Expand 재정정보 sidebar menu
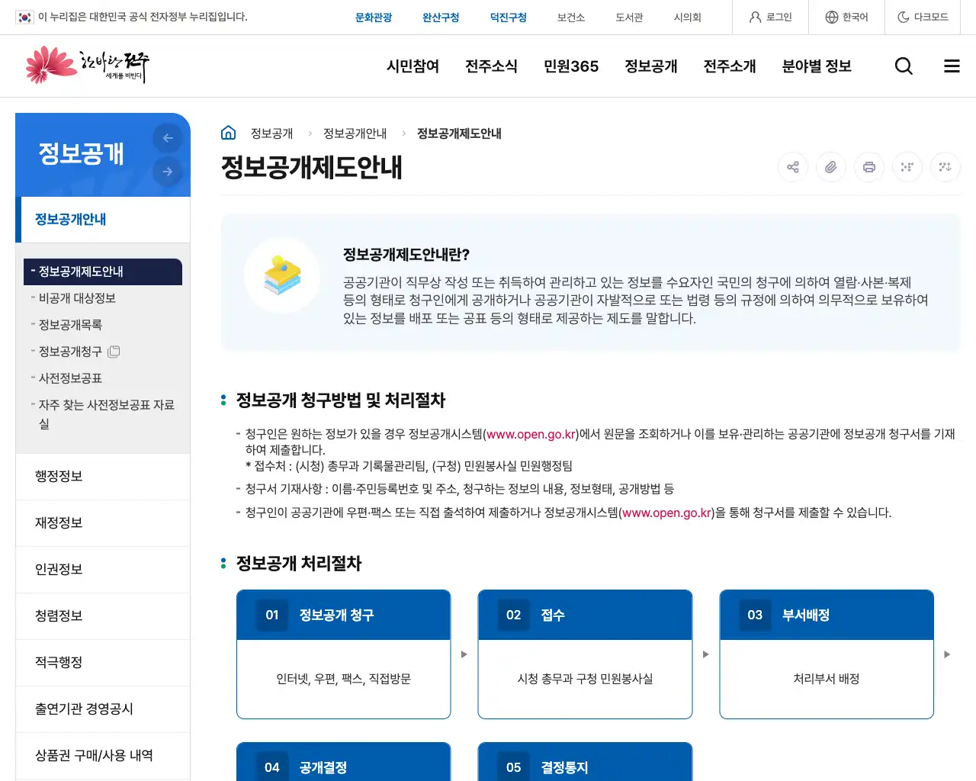The height and width of the screenshot is (781, 976). coord(103,522)
